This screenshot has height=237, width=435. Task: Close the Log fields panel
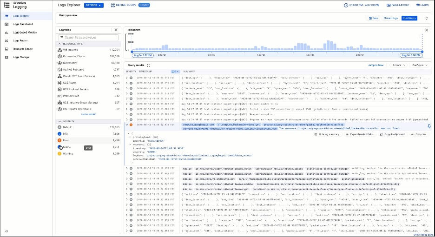pyautogui.click(x=116, y=30)
